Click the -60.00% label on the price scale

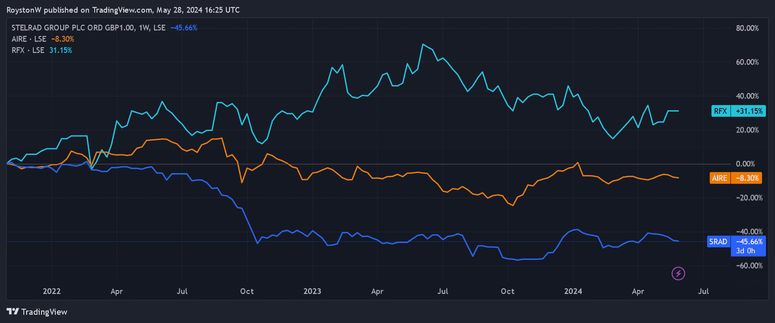point(749,265)
